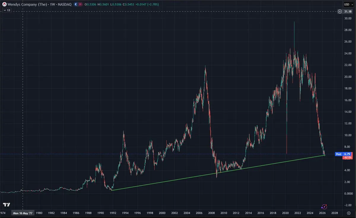Click the plus icon beside the 31.18 price label

pyautogui.click(x=340, y=12)
